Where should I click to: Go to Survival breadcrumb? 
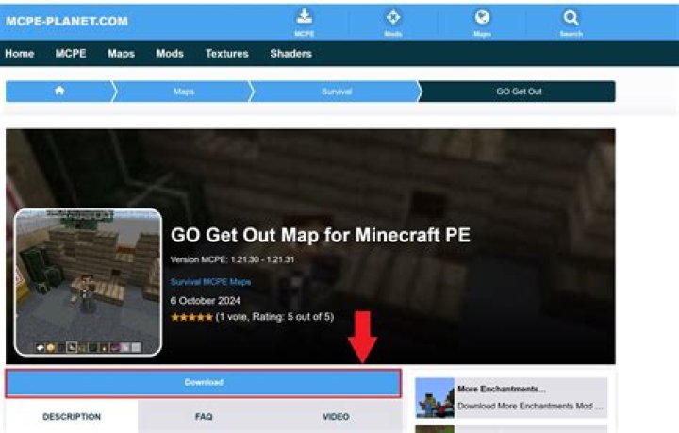click(x=337, y=92)
